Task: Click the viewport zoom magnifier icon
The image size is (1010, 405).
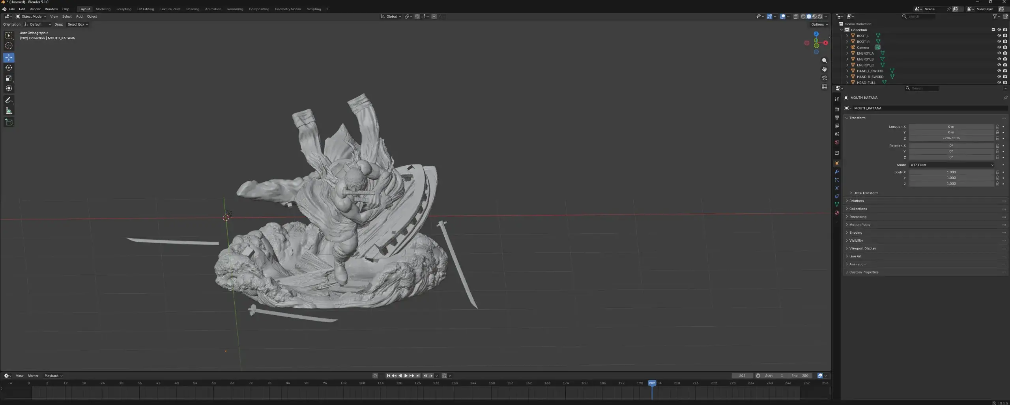Action: [824, 61]
